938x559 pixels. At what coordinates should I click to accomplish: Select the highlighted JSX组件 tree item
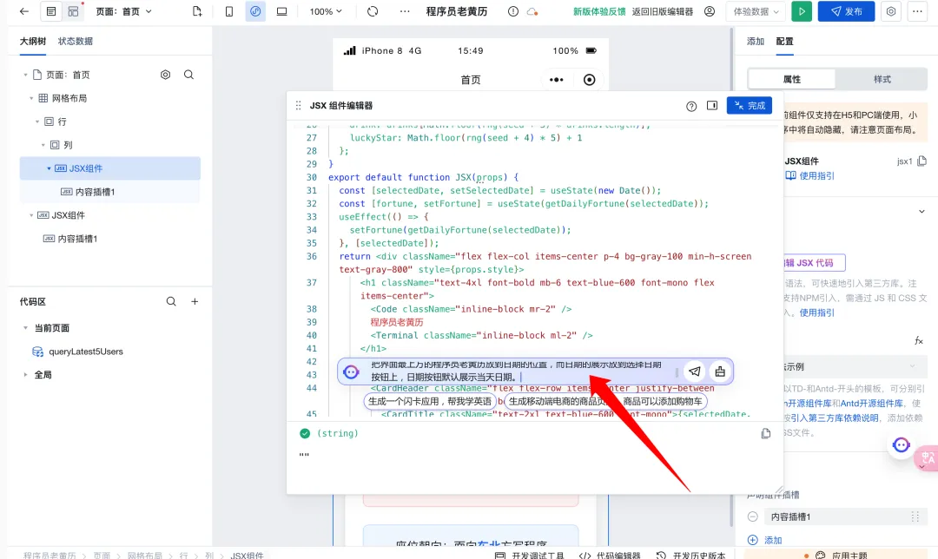click(x=110, y=168)
